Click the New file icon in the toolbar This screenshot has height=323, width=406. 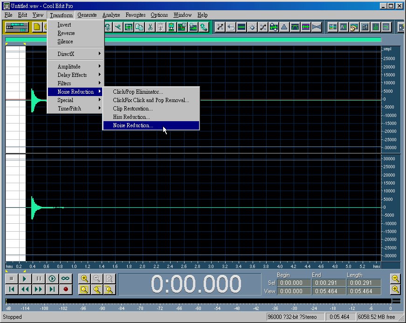37,27
